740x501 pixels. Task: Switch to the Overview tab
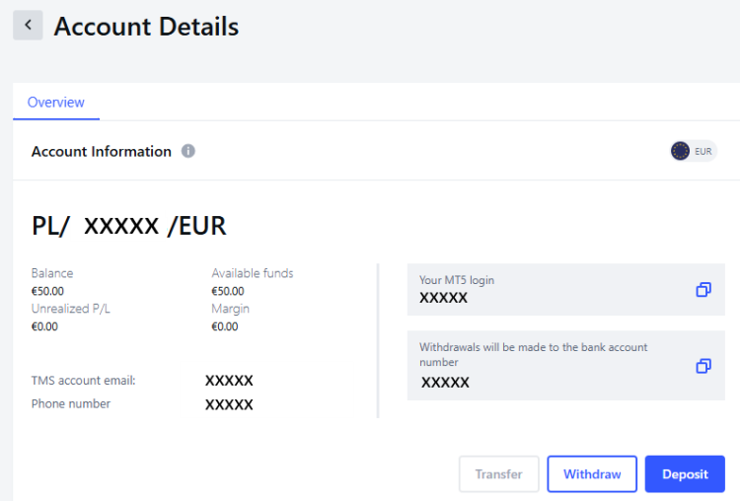tap(56, 103)
